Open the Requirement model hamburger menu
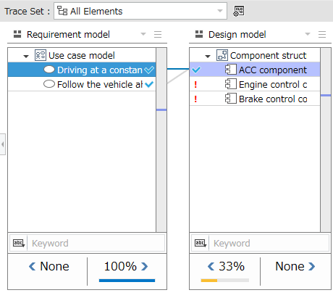This screenshot has height=298, width=333. 158,34
